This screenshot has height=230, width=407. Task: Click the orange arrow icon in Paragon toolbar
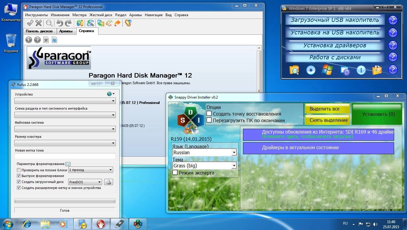118,23
